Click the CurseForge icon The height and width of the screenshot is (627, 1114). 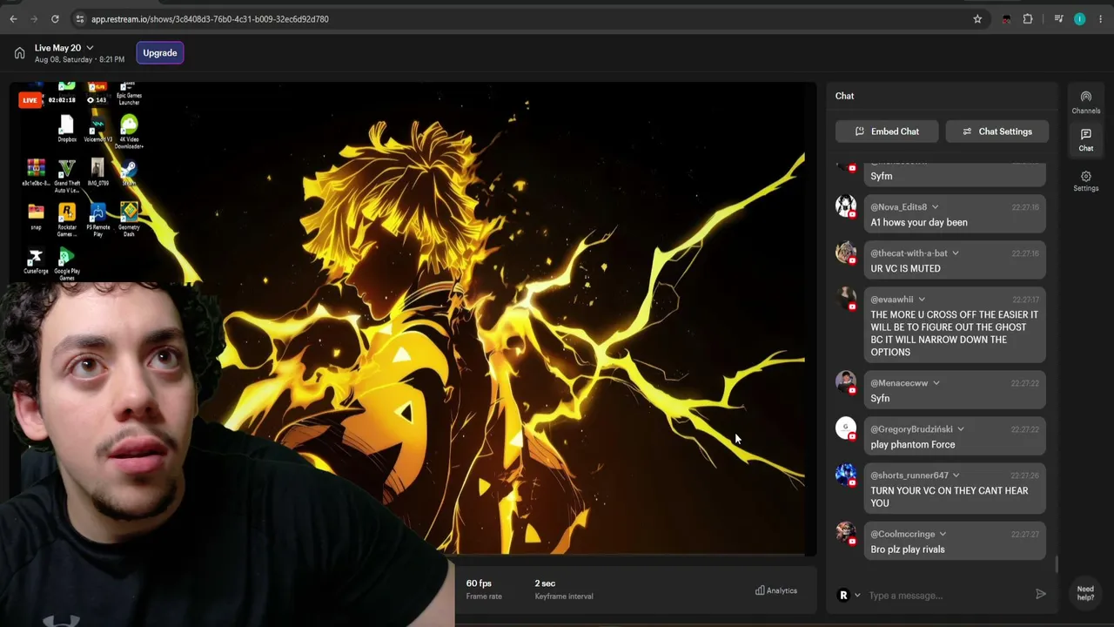click(x=36, y=261)
